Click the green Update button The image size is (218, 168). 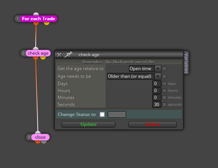click(89, 124)
